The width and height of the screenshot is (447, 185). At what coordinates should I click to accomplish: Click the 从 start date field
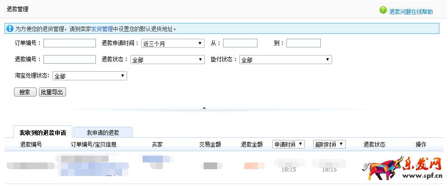click(x=240, y=43)
